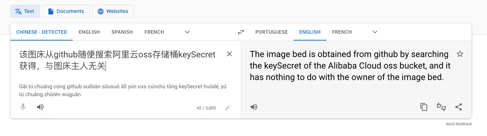487x136 pixels.
Task: Click the microphone voice input icon
Action: (23, 107)
